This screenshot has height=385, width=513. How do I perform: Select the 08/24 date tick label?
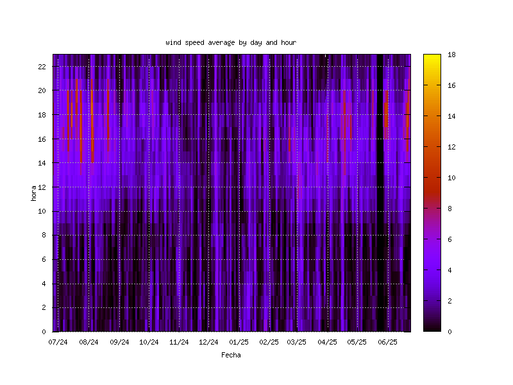88,342
